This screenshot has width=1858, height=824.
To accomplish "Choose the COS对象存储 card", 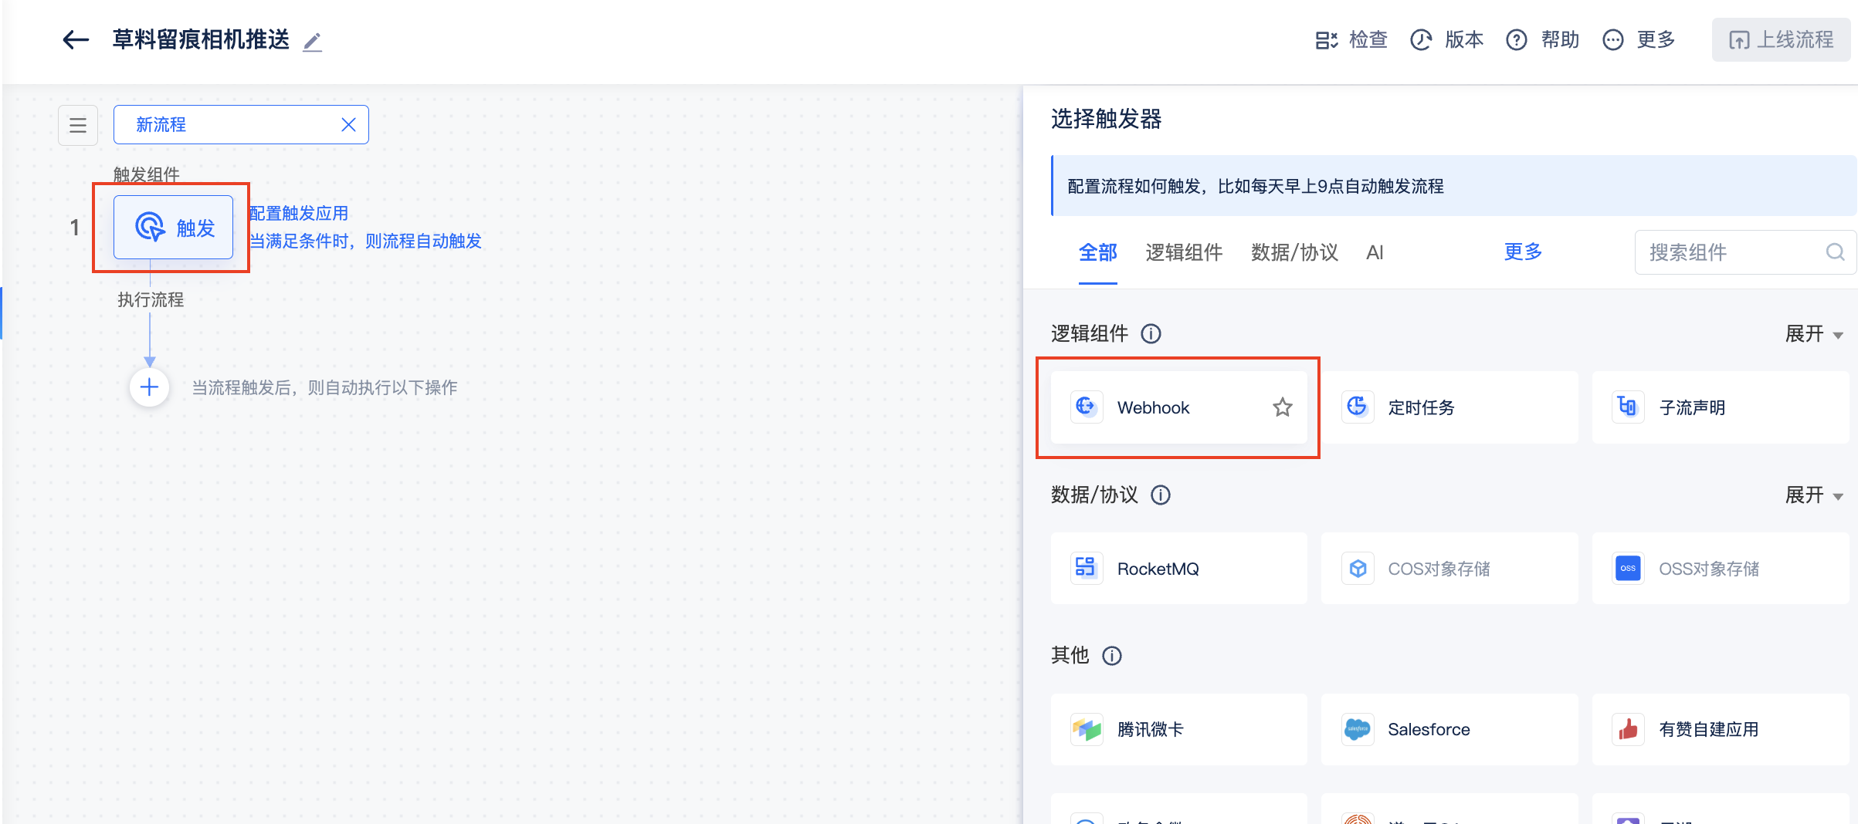I will click(1449, 569).
